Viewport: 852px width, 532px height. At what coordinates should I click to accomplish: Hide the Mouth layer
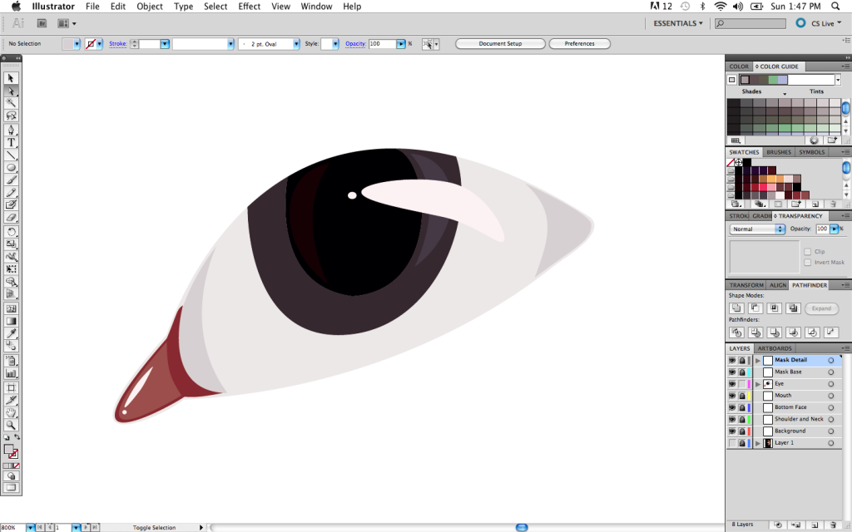[x=732, y=396]
